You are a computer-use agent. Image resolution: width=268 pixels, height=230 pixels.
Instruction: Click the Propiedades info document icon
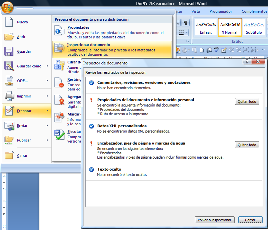pyautogui.click(x=59, y=30)
